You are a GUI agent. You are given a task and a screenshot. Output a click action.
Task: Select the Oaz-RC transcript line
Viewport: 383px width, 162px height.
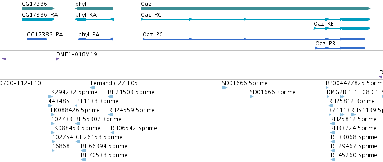click(256, 19)
